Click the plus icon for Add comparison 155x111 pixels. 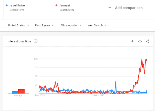110,8
